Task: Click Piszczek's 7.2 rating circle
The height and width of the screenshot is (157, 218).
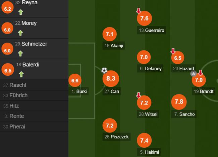Action: pyautogui.click(x=110, y=126)
